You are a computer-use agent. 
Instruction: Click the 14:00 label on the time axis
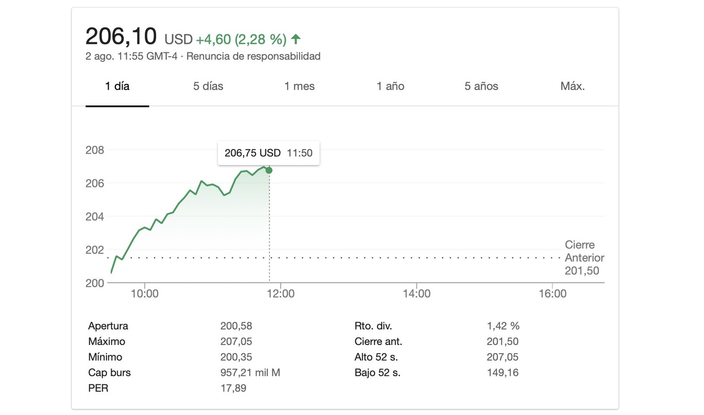[x=416, y=294]
